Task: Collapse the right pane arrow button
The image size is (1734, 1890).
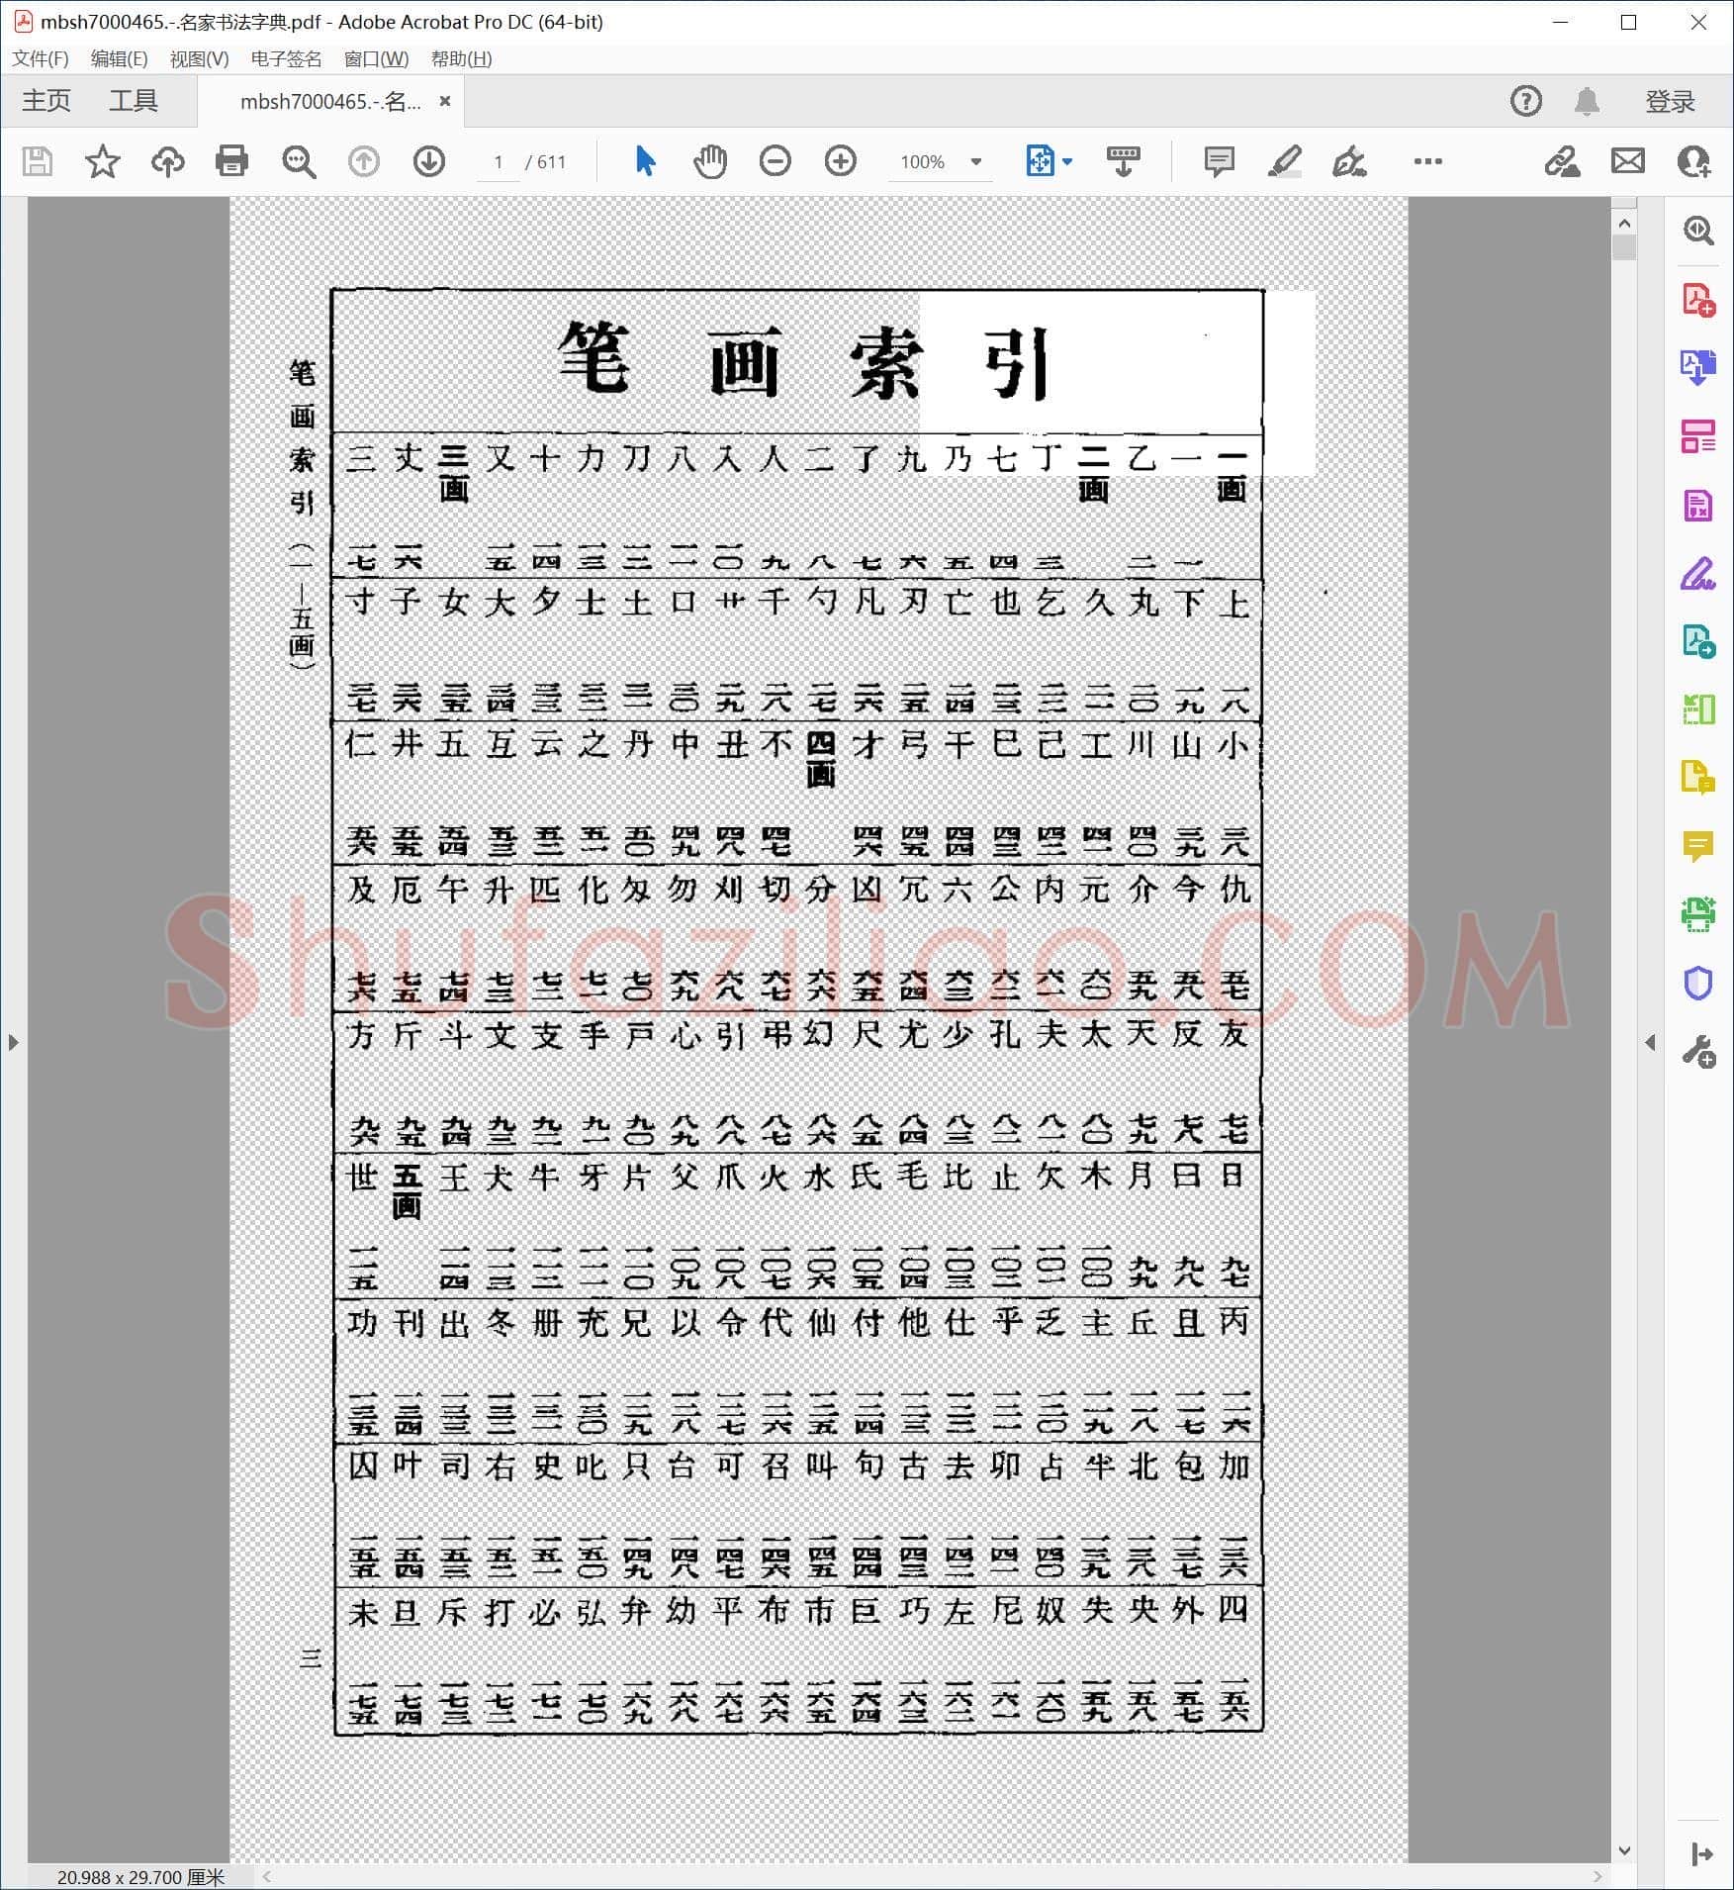Action: (x=1701, y=1853)
